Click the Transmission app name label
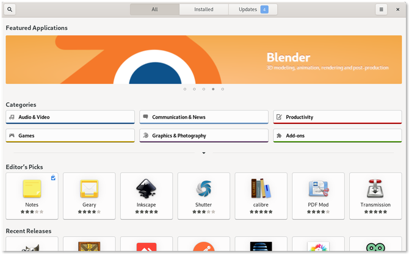The width and height of the screenshot is (409, 254). [x=375, y=205]
